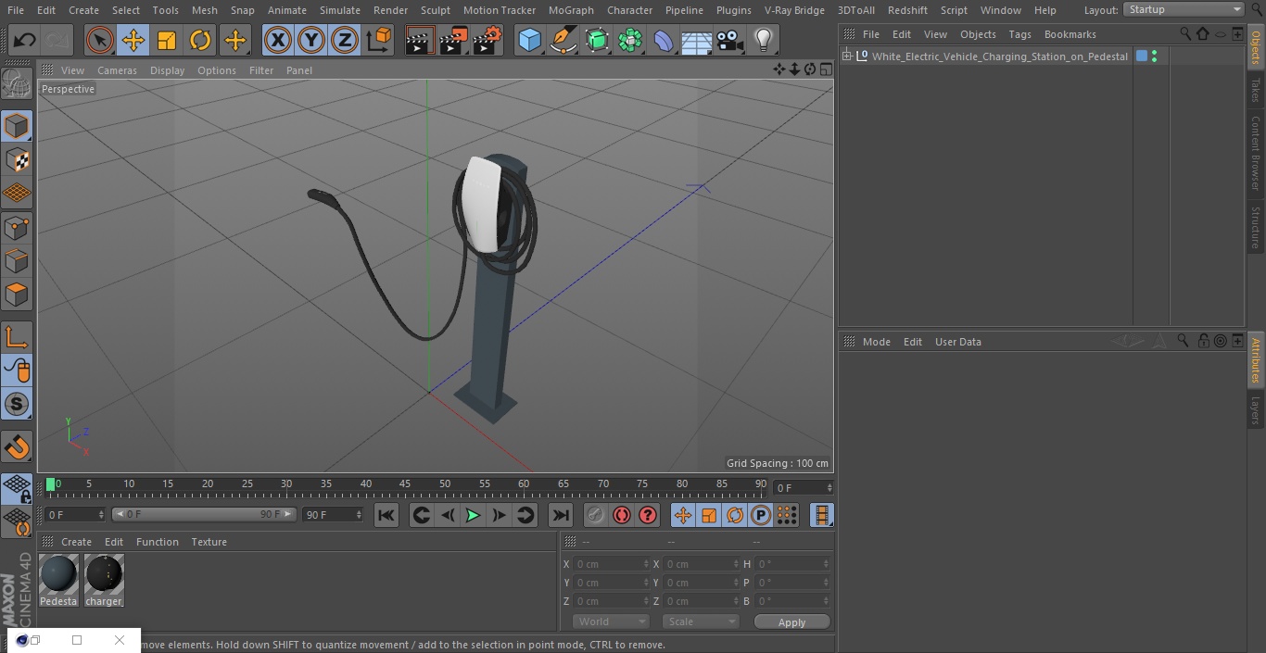Toggle Tweak mode mouse icon
Image resolution: width=1266 pixels, height=653 pixels.
[17, 370]
